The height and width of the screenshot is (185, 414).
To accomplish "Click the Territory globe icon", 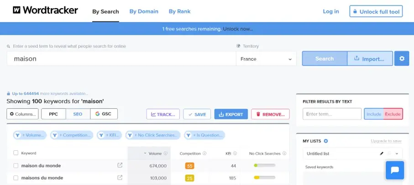I will pyautogui.click(x=238, y=46).
